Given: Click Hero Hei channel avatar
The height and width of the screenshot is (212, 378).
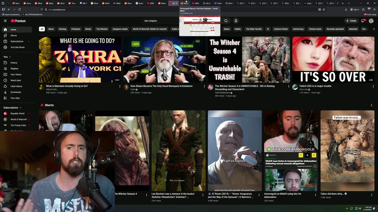Looking at the screenshot, I should (295, 87).
